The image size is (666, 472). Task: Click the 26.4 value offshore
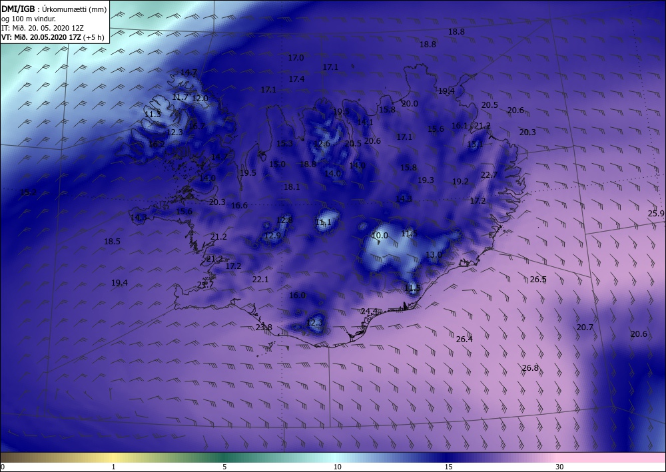point(464,339)
